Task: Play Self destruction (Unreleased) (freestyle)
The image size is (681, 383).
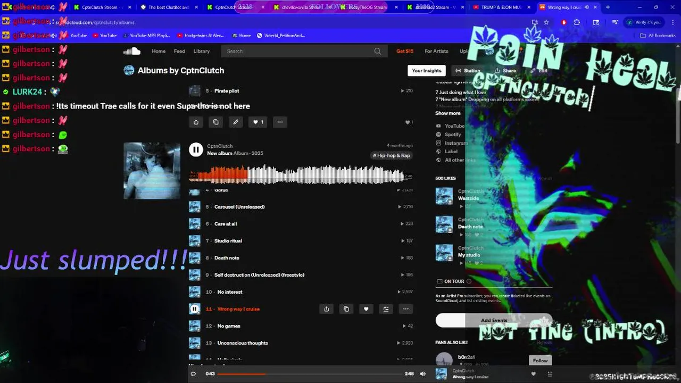Action: click(x=259, y=275)
